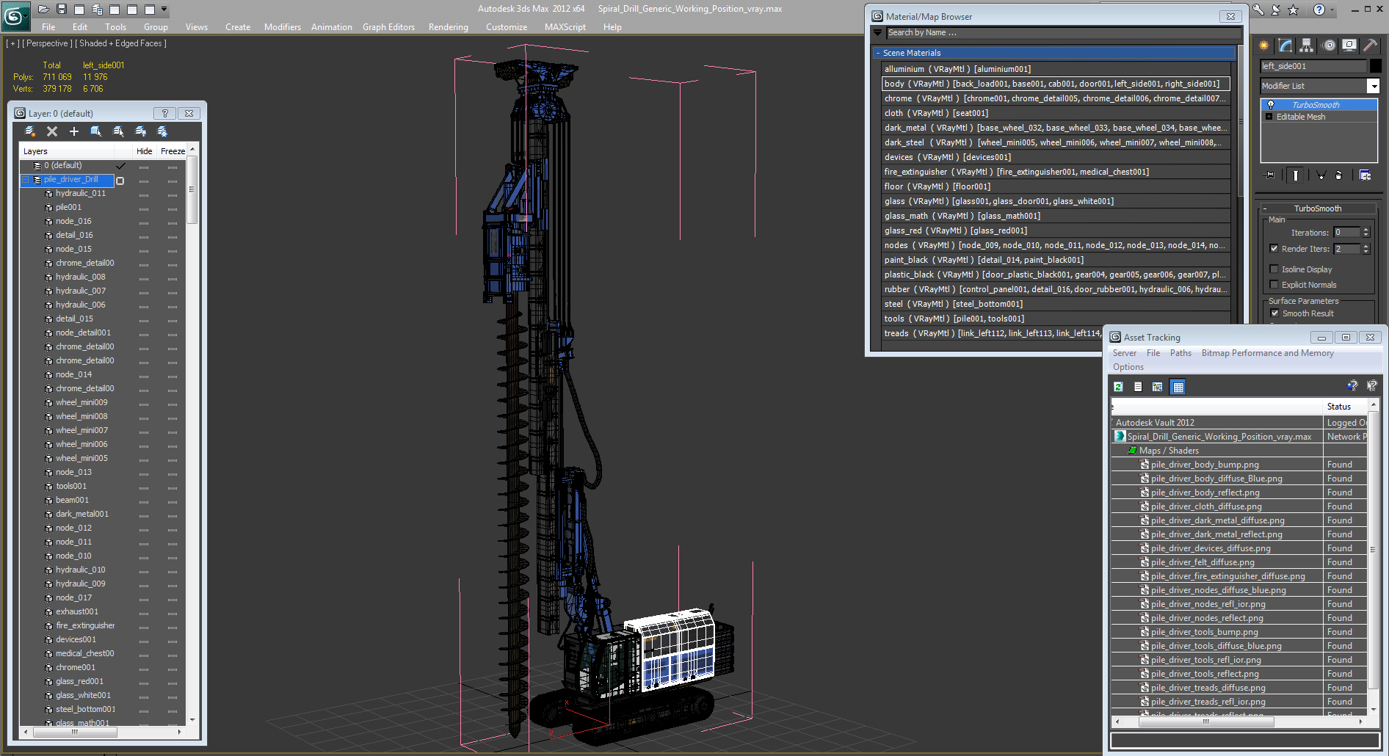
Task: Open the 3ds Max application menu logo
Action: pos(15,15)
